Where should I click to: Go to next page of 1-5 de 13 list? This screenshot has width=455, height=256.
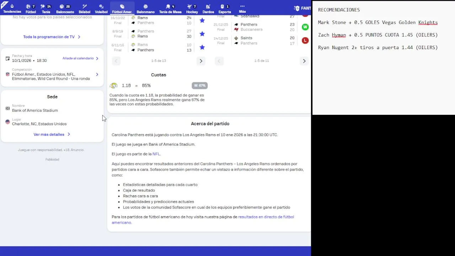point(201,61)
